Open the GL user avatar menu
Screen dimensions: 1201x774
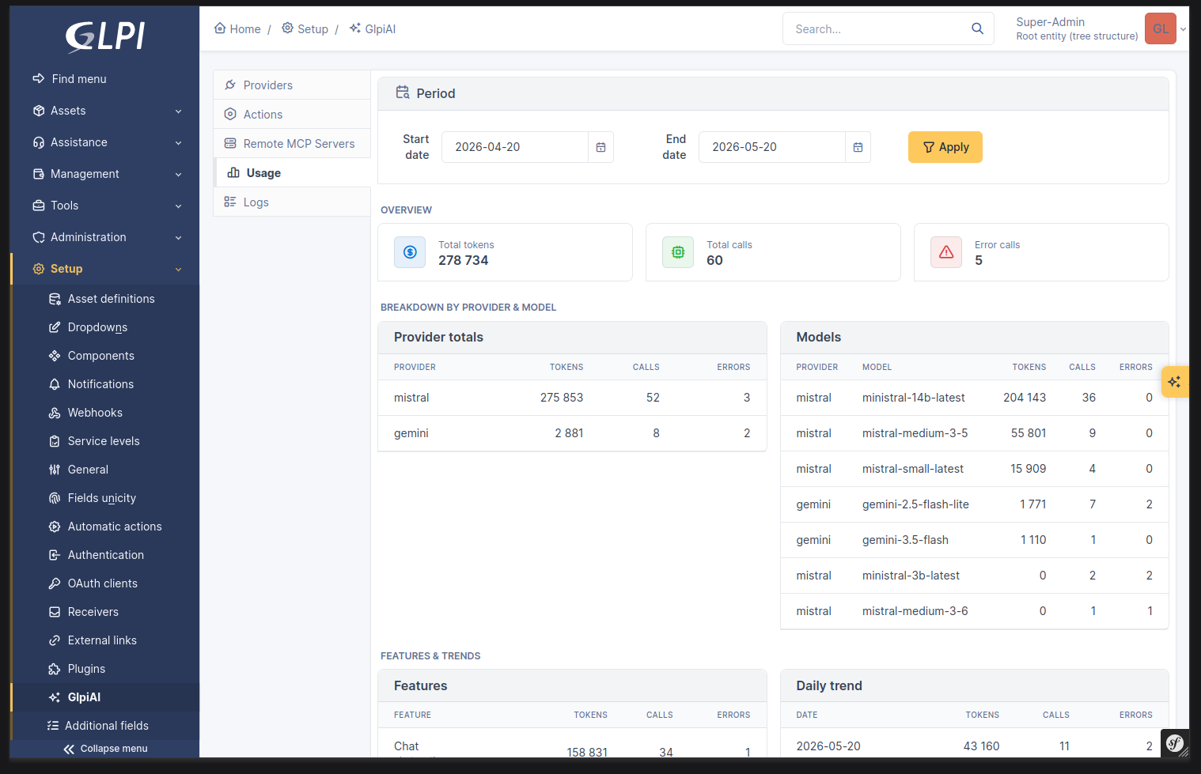[x=1160, y=29]
